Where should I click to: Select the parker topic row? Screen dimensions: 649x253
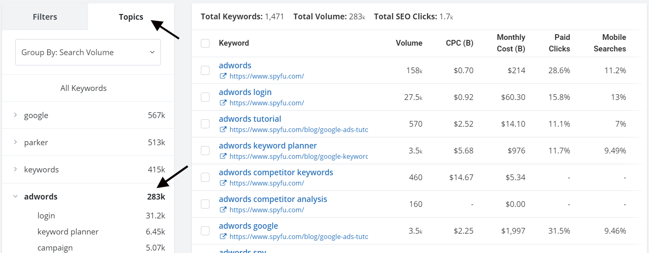point(88,142)
